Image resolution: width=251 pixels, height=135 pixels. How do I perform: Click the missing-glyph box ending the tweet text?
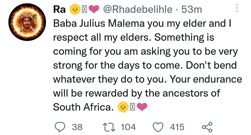pyautogui.click(x=132, y=107)
